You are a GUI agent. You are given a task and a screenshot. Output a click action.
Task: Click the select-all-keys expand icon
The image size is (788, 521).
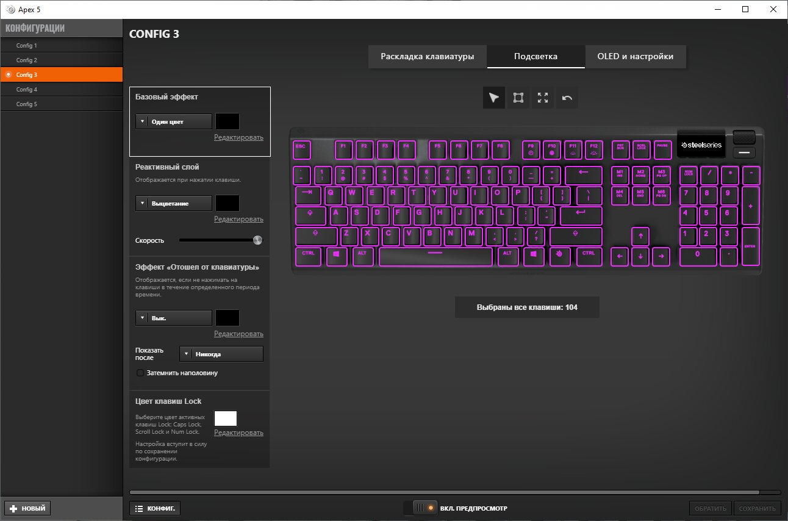[x=543, y=98]
